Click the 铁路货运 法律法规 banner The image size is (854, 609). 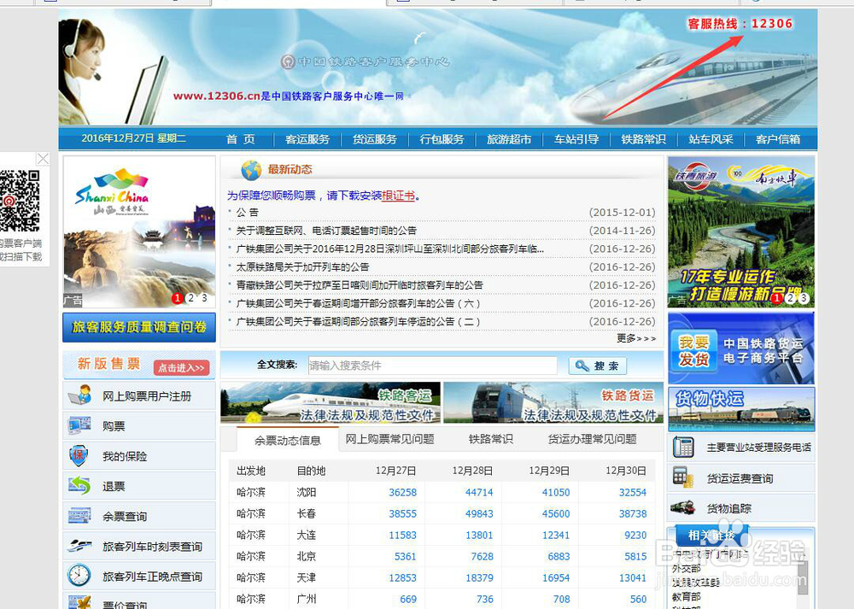coord(553,402)
